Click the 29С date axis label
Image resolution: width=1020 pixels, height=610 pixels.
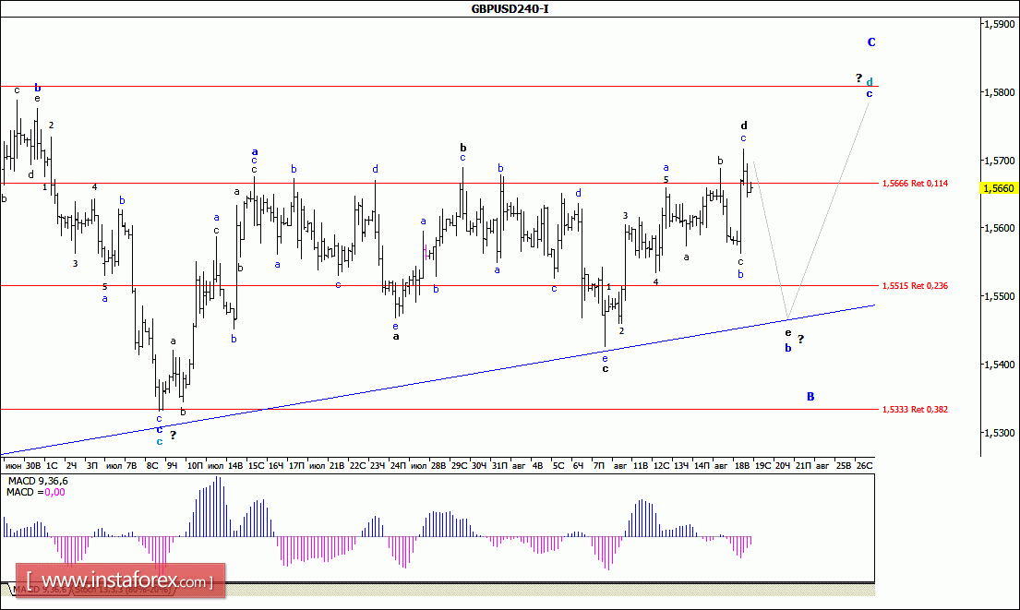[x=460, y=466]
